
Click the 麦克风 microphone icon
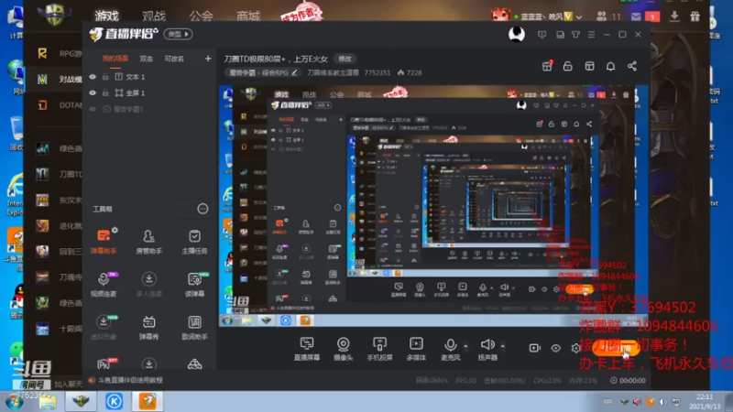coord(450,345)
